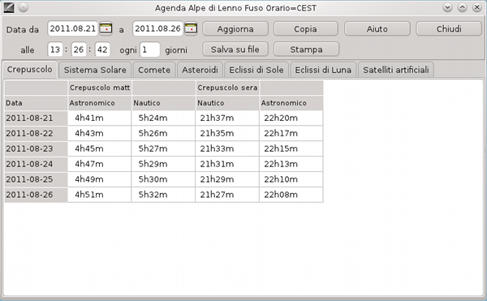Click cell 5h27m
The height and width of the screenshot is (301, 487).
click(x=164, y=148)
